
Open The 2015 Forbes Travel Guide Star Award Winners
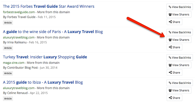[49, 6]
